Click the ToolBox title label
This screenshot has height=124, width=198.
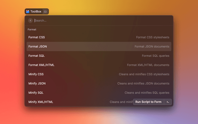(x=36, y=11)
